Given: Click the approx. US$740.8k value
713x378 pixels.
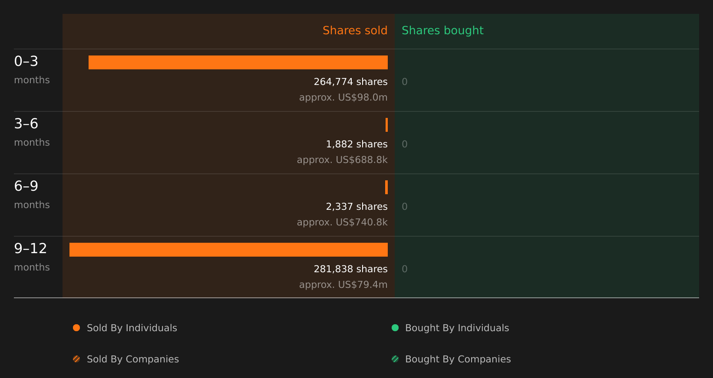Looking at the screenshot, I should pos(342,222).
